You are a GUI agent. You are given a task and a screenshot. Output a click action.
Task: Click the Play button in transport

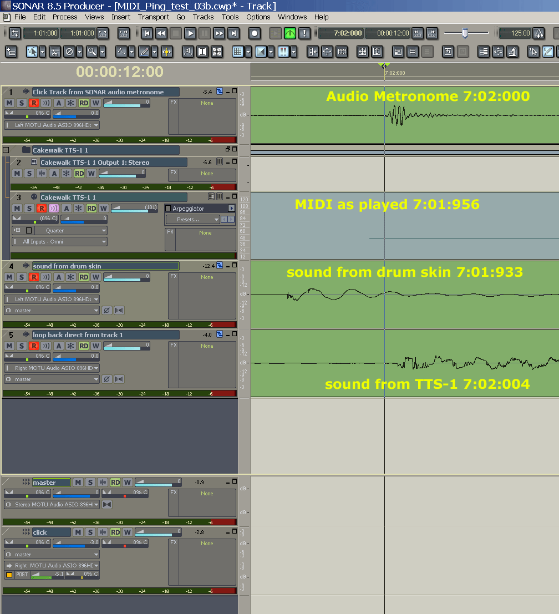(190, 33)
